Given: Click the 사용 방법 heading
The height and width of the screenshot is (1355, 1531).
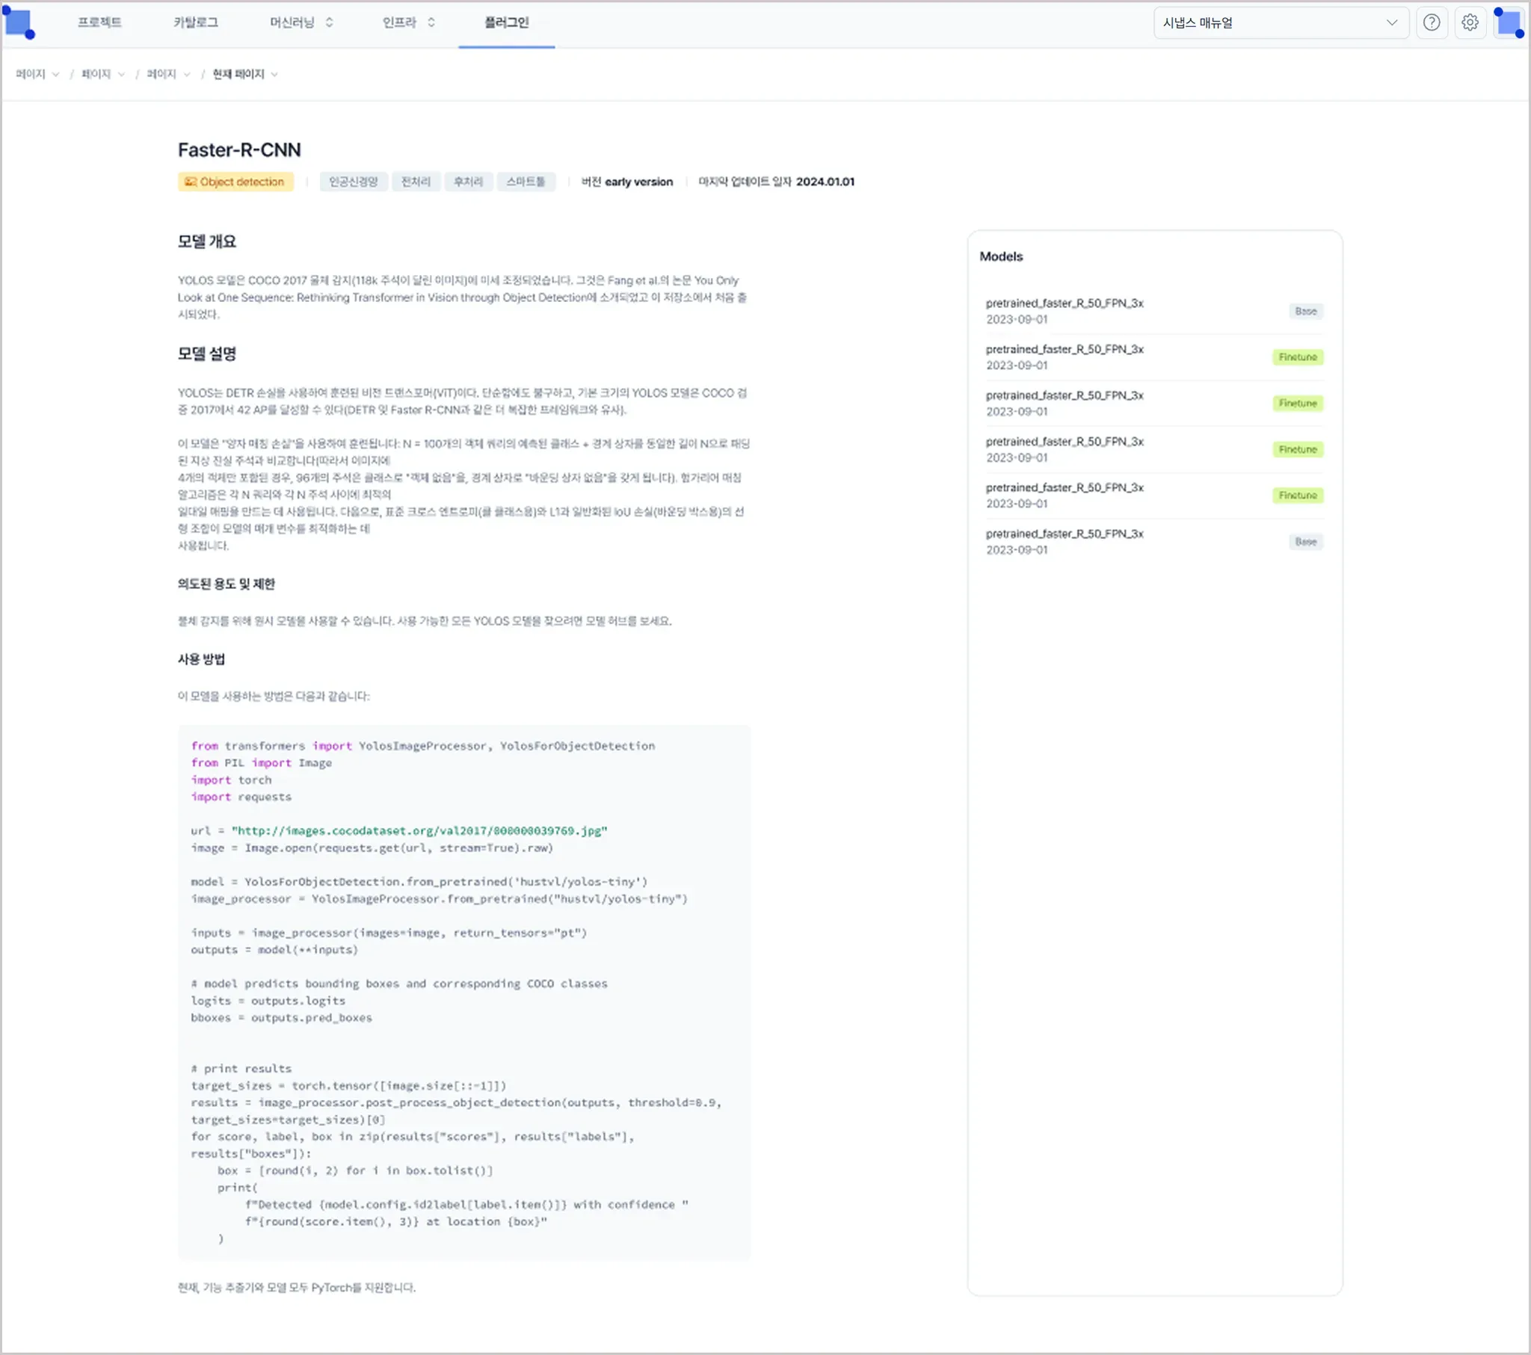Looking at the screenshot, I should pyautogui.click(x=202, y=658).
